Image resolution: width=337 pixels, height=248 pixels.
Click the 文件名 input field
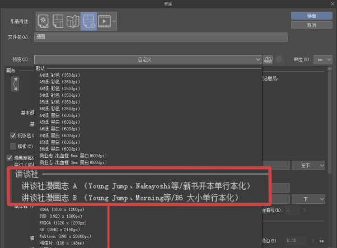(x=161, y=37)
